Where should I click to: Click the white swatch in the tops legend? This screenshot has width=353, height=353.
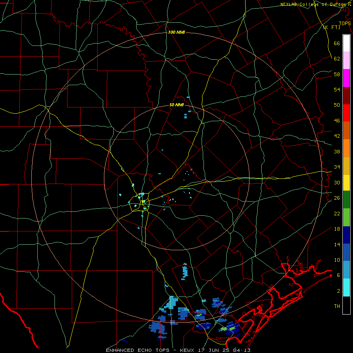tap(346, 43)
